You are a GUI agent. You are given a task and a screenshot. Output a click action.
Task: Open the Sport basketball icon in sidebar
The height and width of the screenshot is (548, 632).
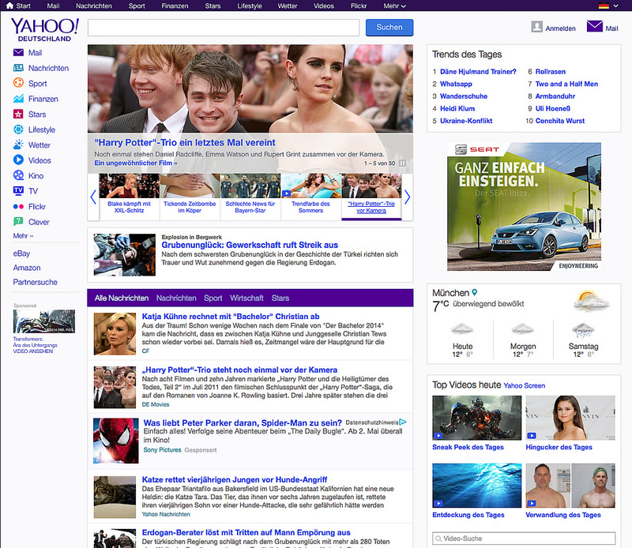(x=18, y=84)
